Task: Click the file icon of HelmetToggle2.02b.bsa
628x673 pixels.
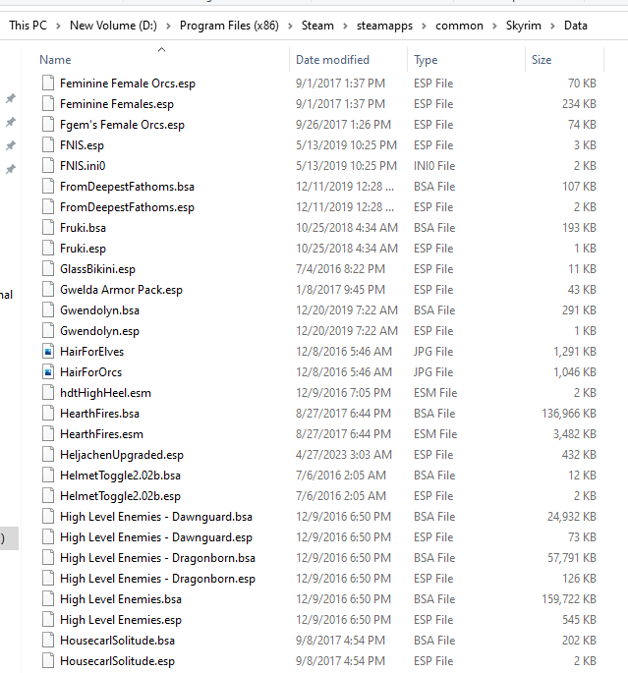Action: tap(48, 476)
